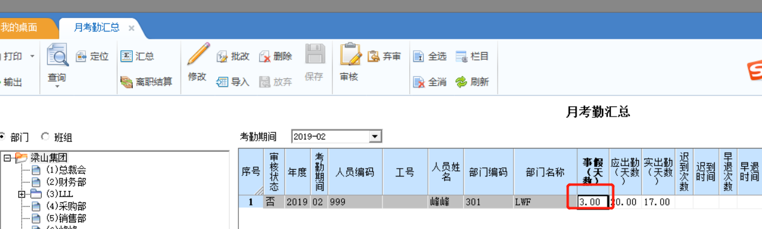Click the 17.00 实出勤 cell
Viewport: 762px width, 229px height.
pos(658,202)
